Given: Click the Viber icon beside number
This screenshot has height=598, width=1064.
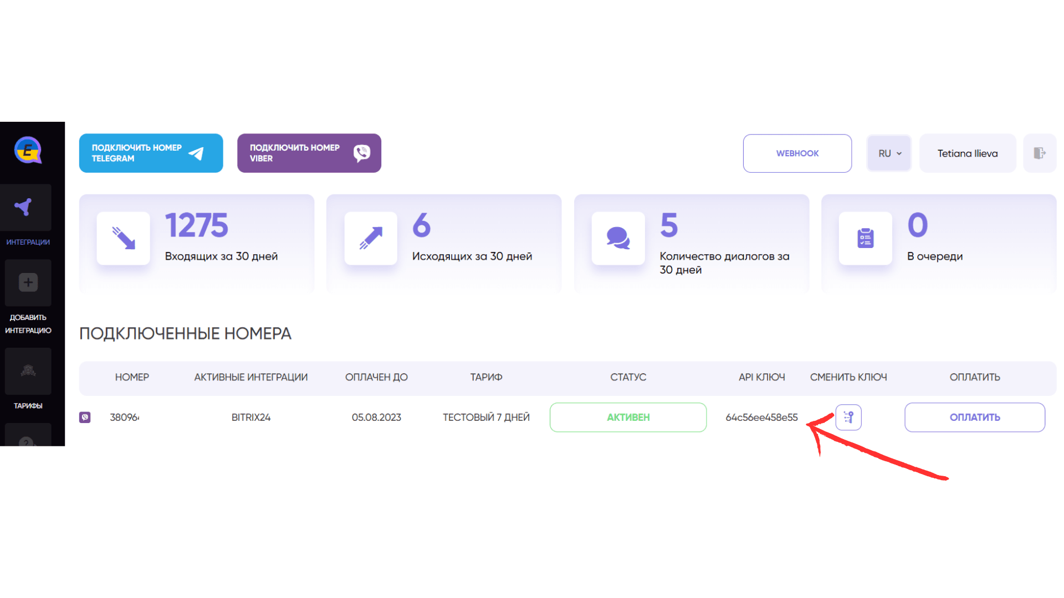Looking at the screenshot, I should 85,417.
